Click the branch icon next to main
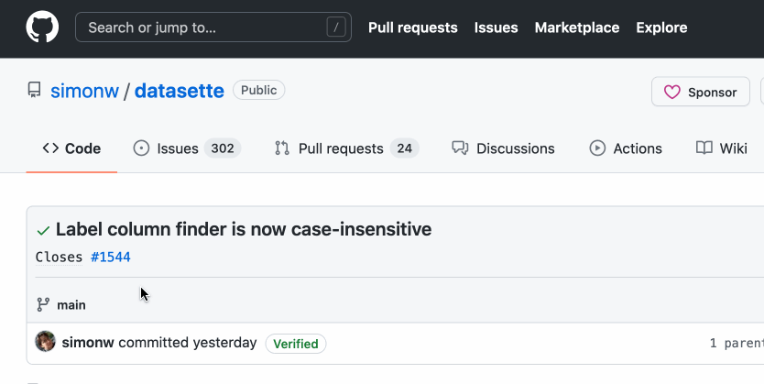Screen dimensions: 764x384 (x=43, y=305)
